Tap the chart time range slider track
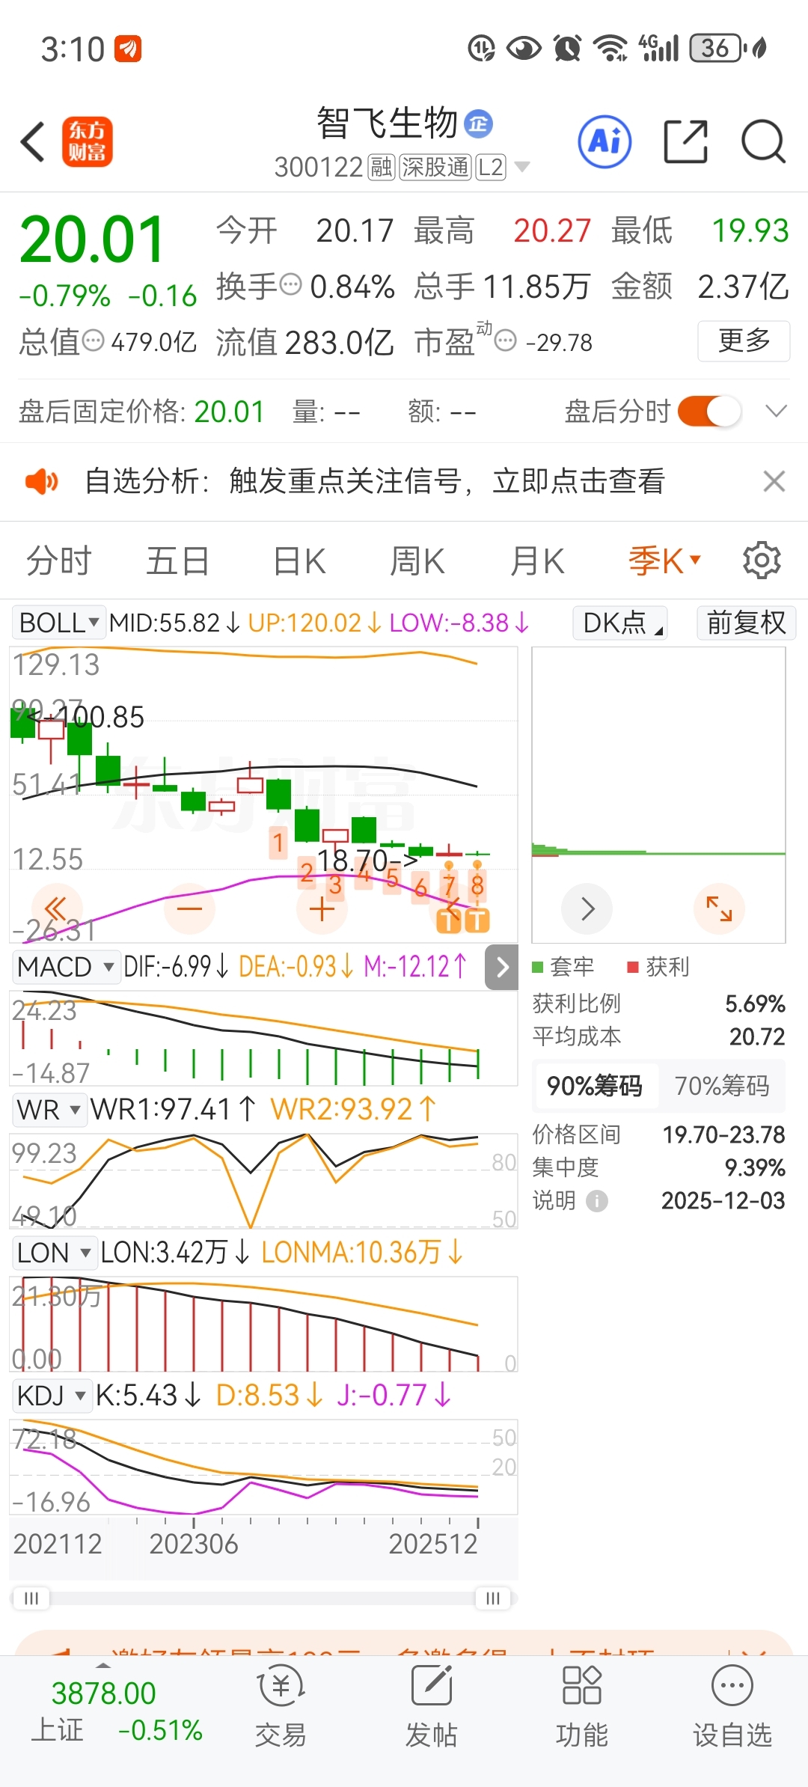The image size is (808, 1787). (x=262, y=1598)
